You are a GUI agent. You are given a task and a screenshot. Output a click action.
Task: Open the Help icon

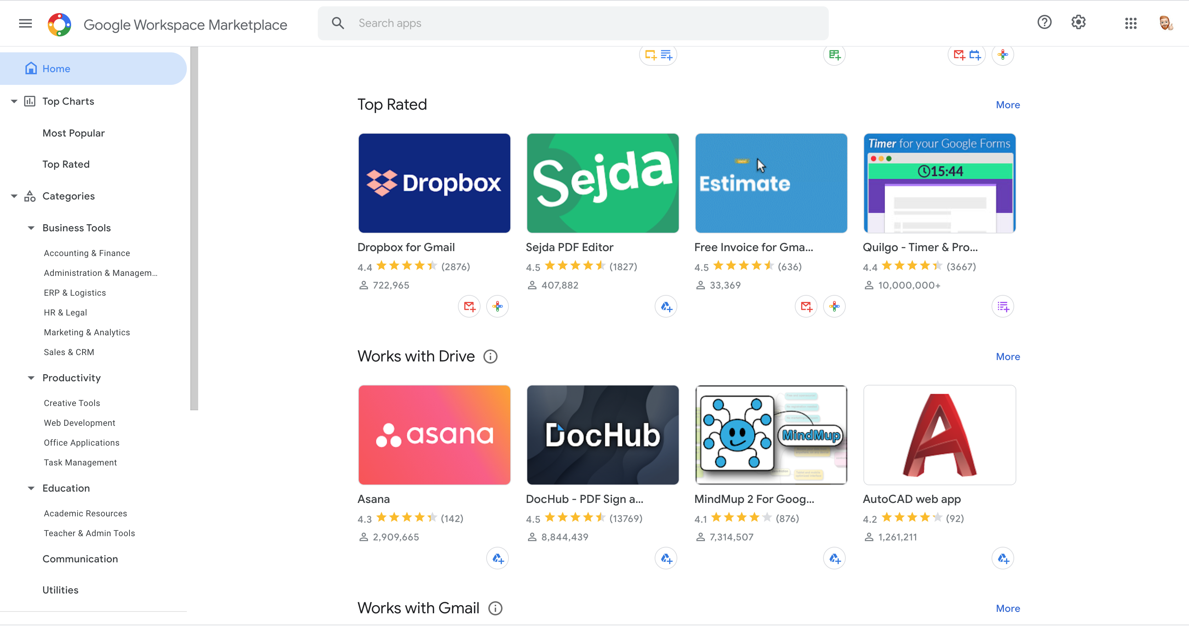pos(1044,22)
